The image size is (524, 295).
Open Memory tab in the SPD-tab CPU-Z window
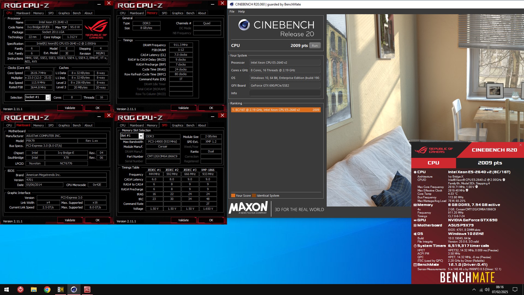pos(152,125)
